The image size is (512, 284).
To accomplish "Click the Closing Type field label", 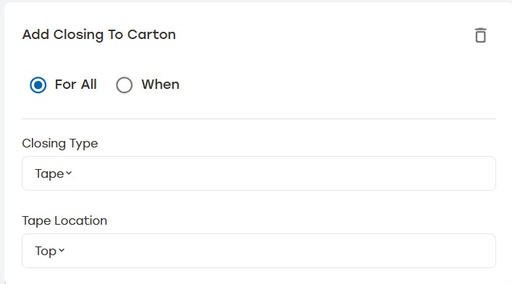I will tap(60, 144).
